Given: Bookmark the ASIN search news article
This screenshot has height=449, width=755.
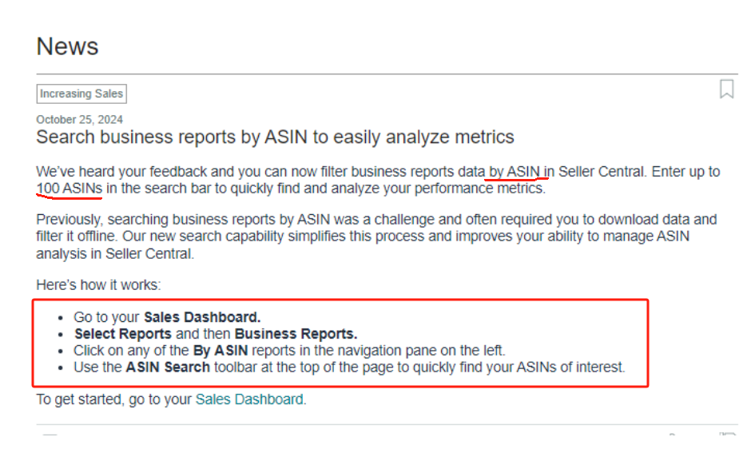Looking at the screenshot, I should (x=726, y=89).
